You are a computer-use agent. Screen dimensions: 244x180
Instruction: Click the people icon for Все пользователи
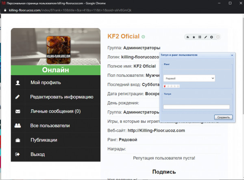(17, 126)
